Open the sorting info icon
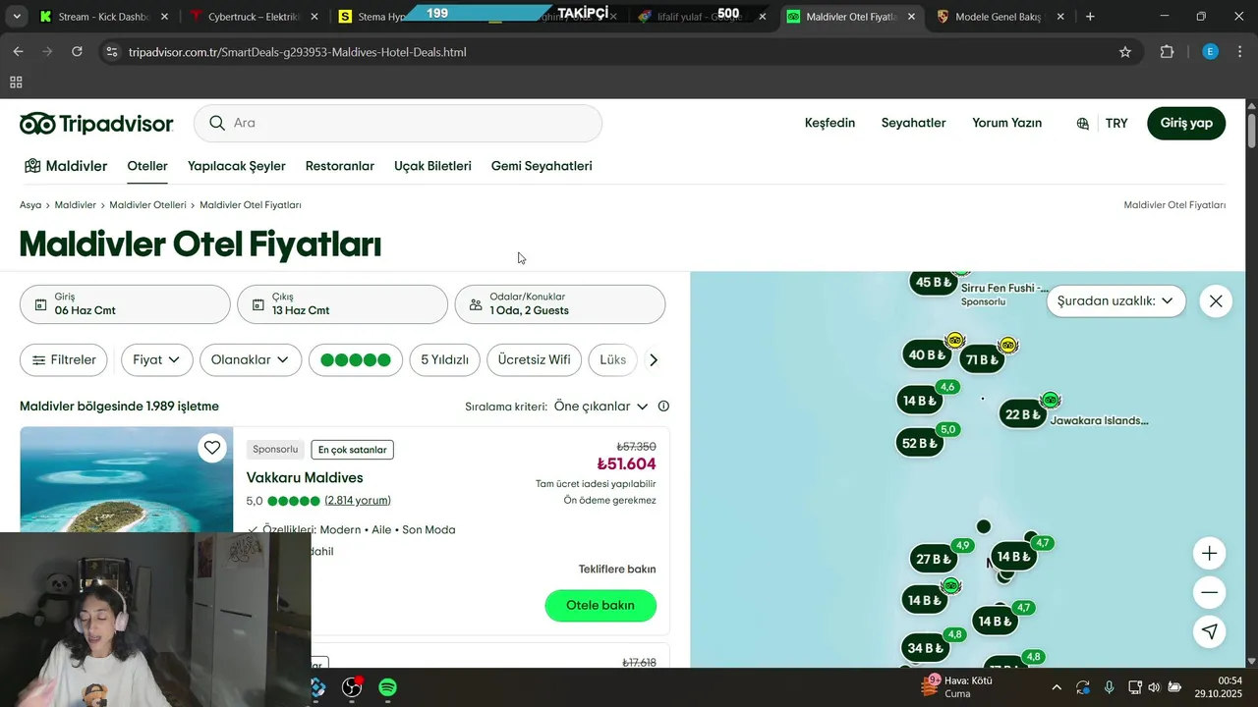 [x=663, y=407]
